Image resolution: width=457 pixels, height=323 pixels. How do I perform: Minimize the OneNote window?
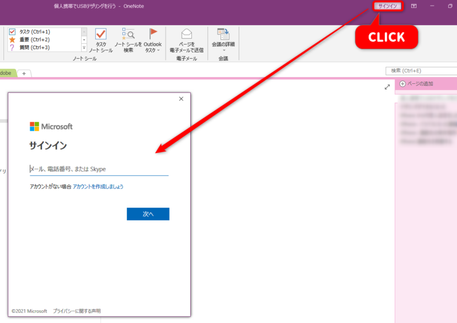click(432, 6)
